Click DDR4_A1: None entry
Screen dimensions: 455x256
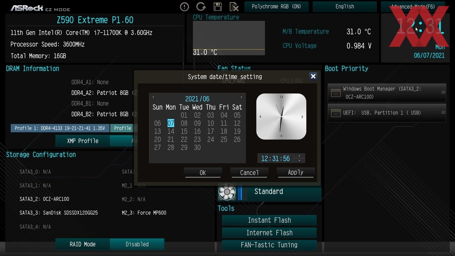[90, 82]
